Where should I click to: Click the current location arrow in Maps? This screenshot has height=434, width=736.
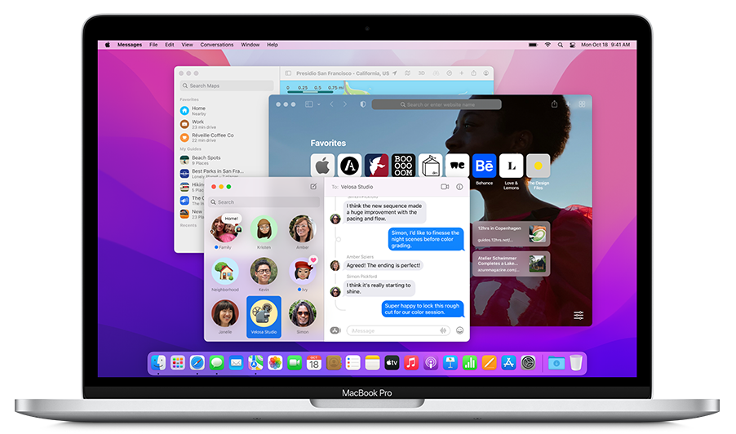pos(394,73)
